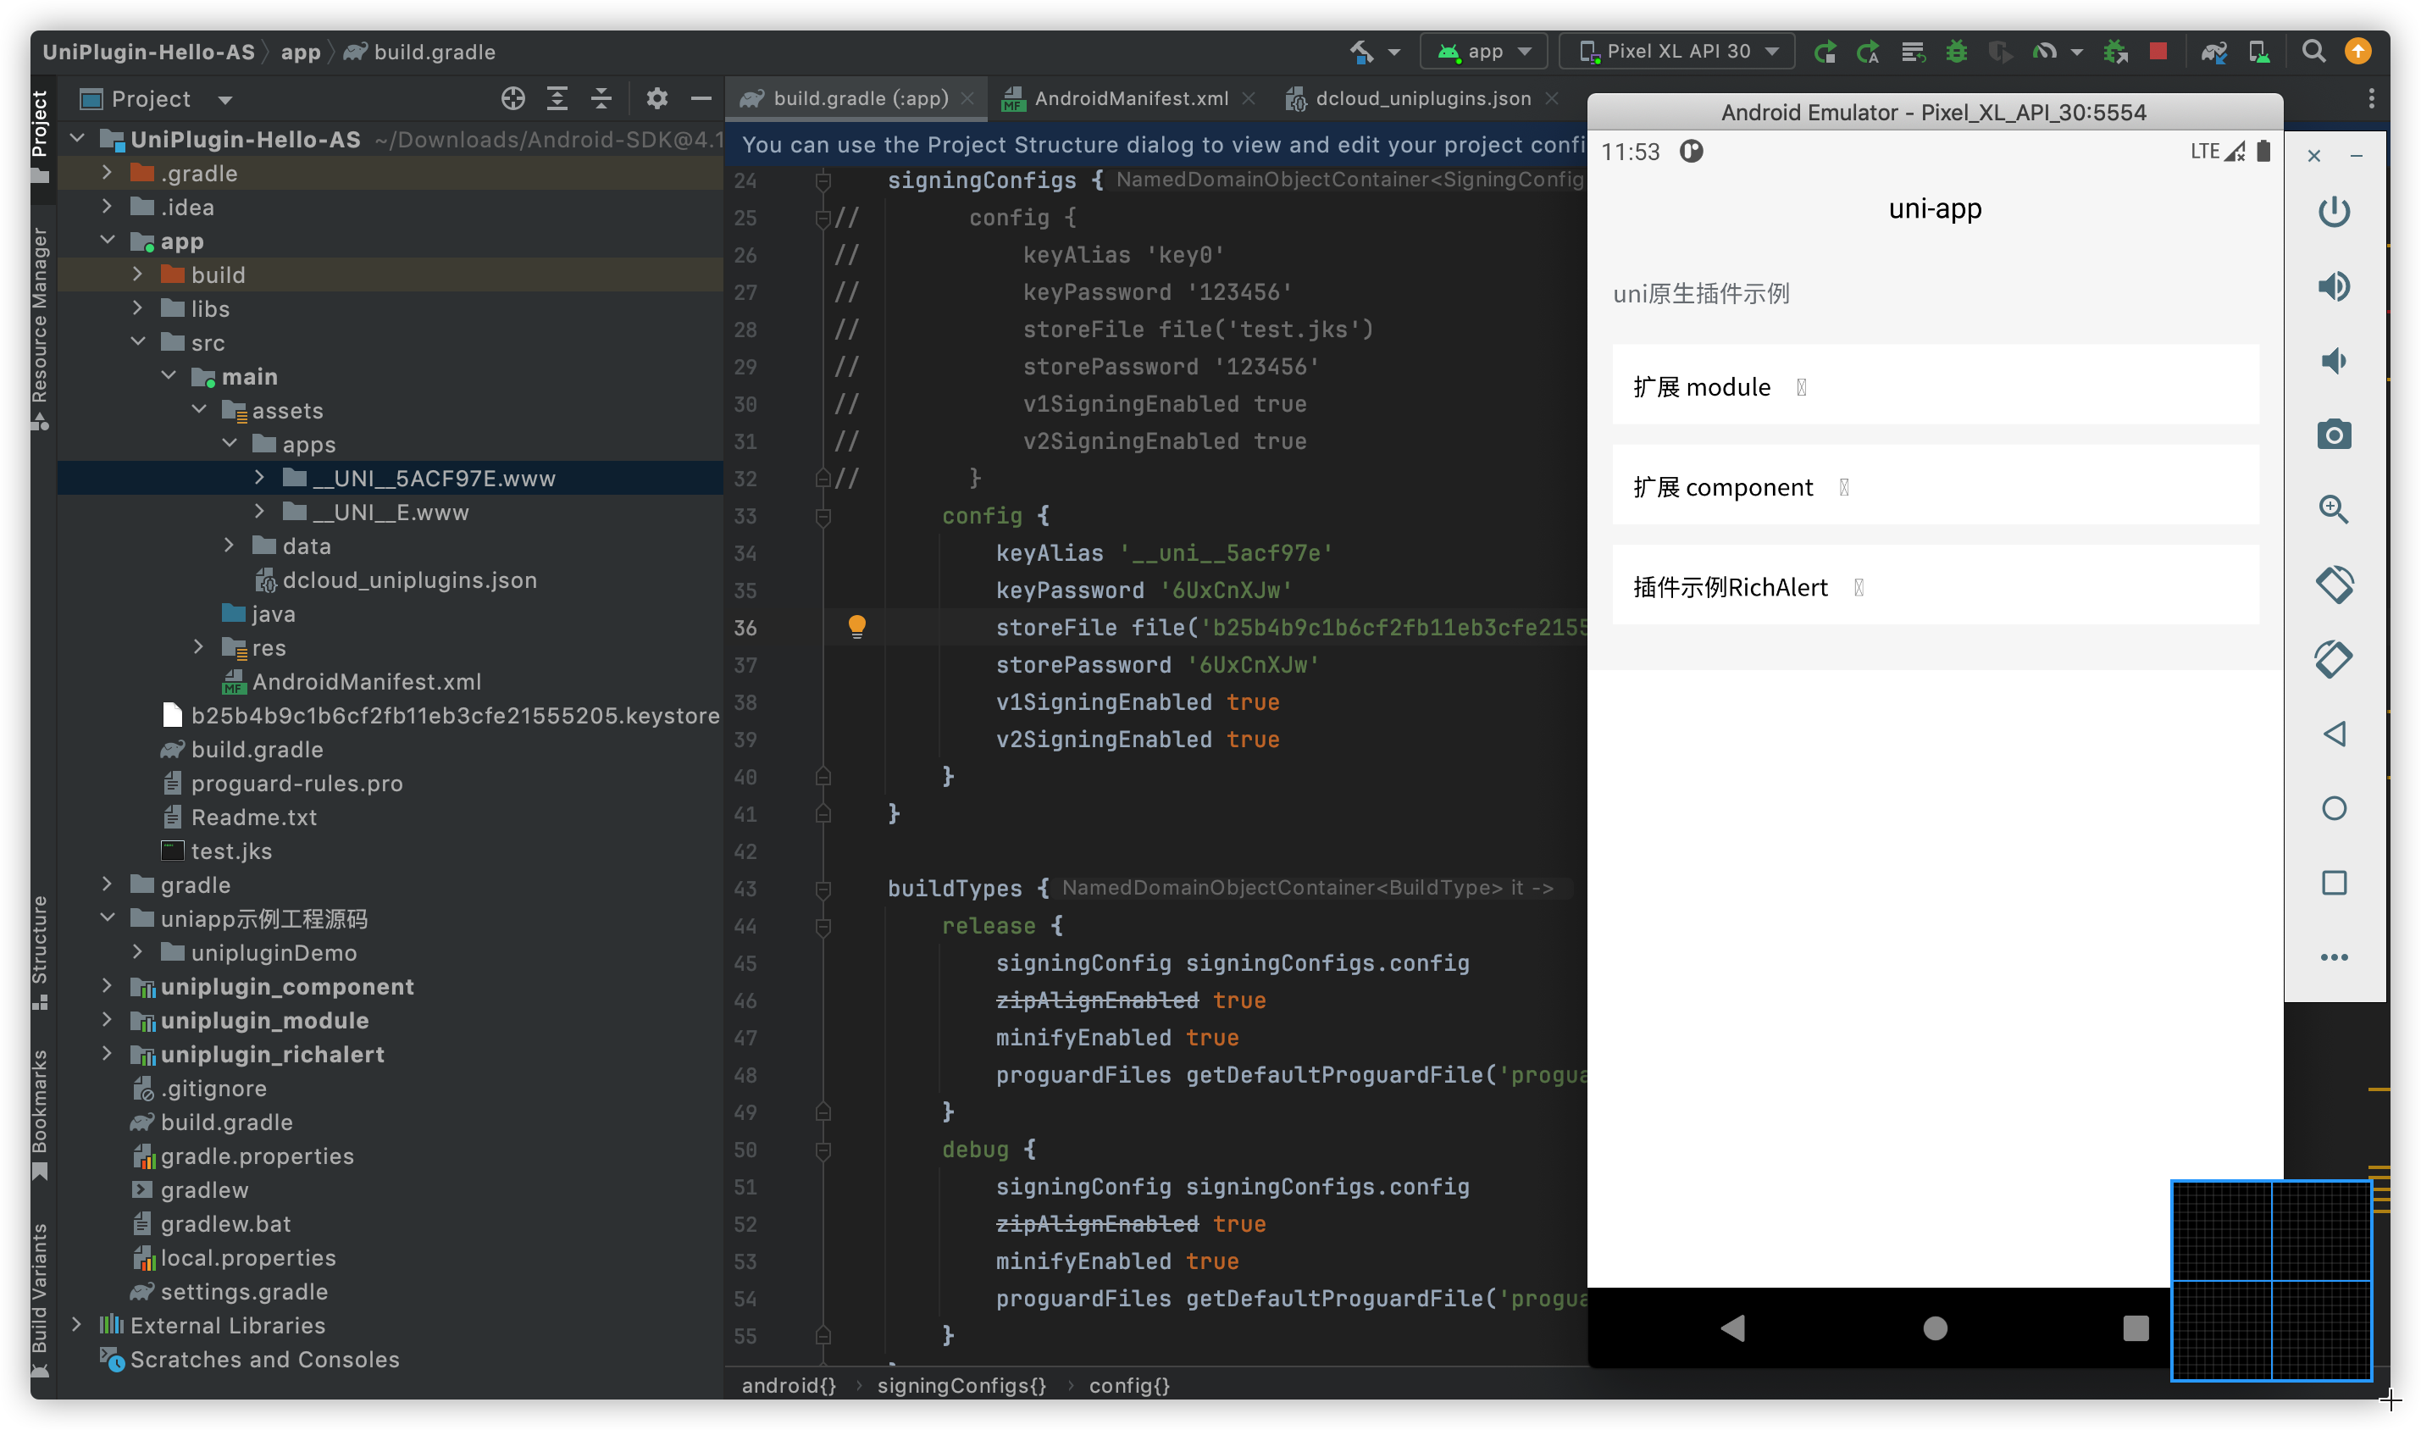
Task: Open the Structure side tab
Action: (40, 952)
